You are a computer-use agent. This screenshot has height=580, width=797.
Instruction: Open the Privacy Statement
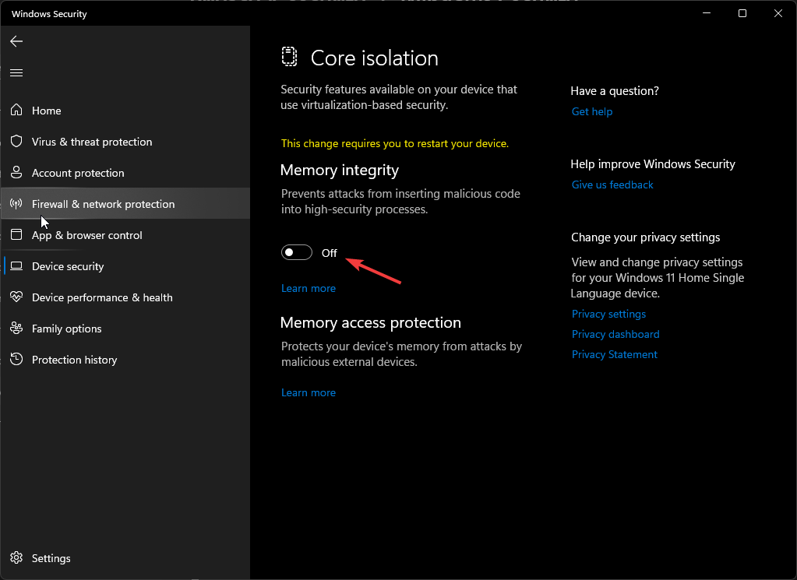click(x=614, y=354)
